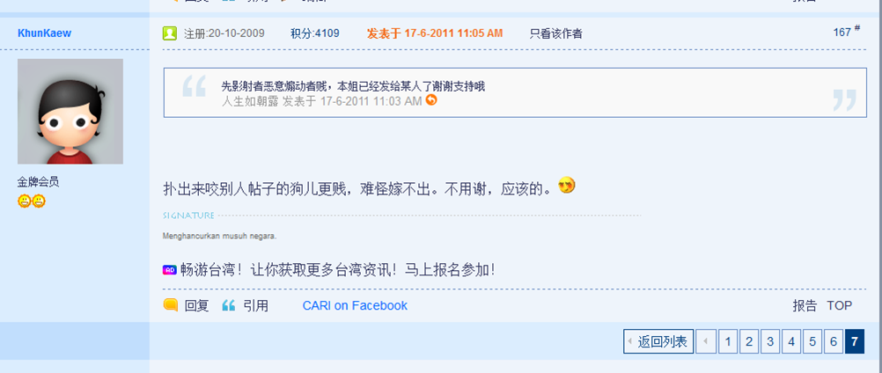
Task: Click the AD badge icon
Action: point(170,270)
